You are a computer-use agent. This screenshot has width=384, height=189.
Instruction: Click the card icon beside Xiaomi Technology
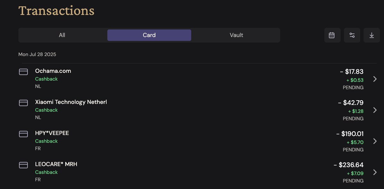(x=23, y=103)
